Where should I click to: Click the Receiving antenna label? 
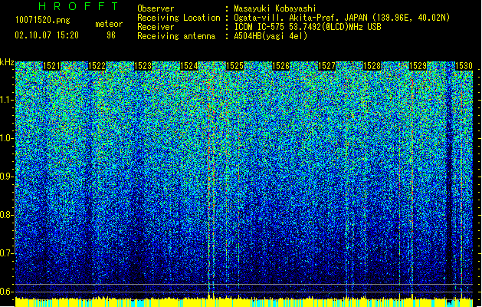(176, 36)
